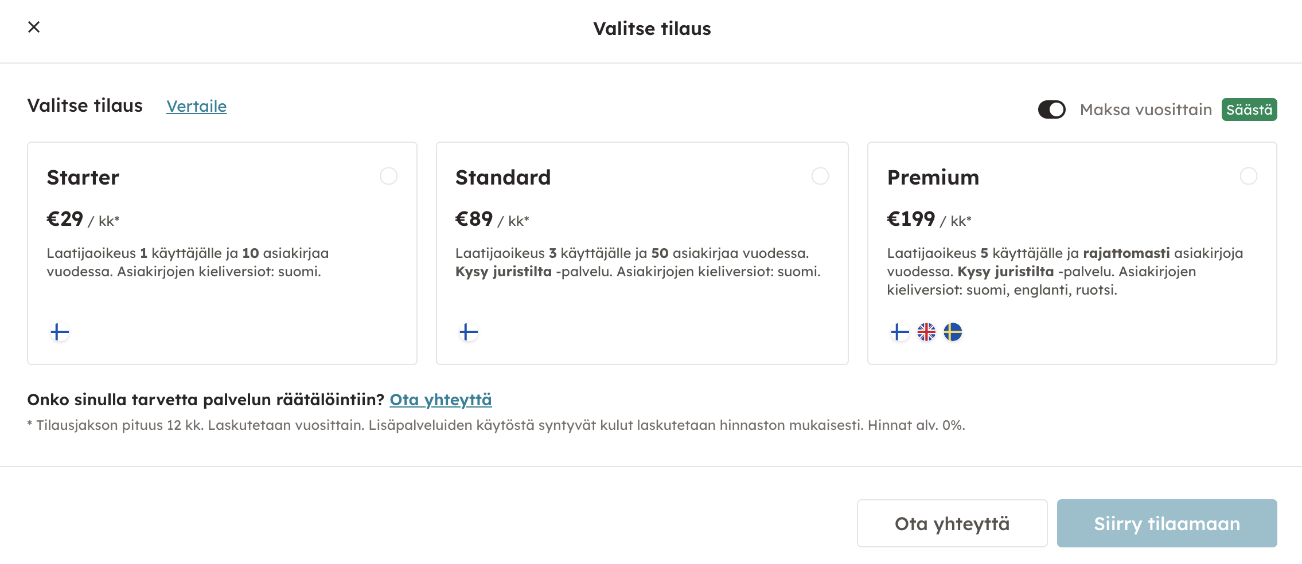Image resolution: width=1302 pixels, height=564 pixels.
Task: Click the Swedish flag icon in Premium
Action: point(953,332)
